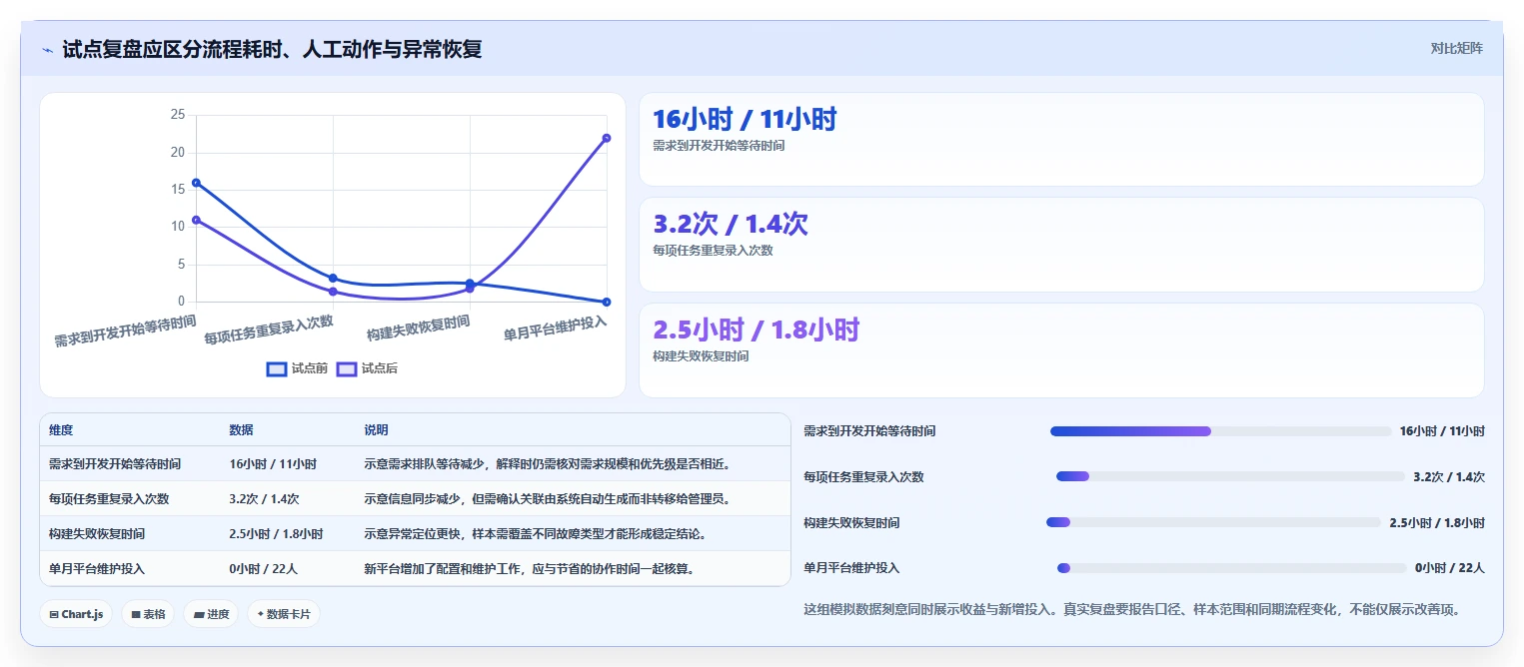1524x667 pixels.
Task: Click the icon inside 表格 chip
Action: click(x=136, y=615)
